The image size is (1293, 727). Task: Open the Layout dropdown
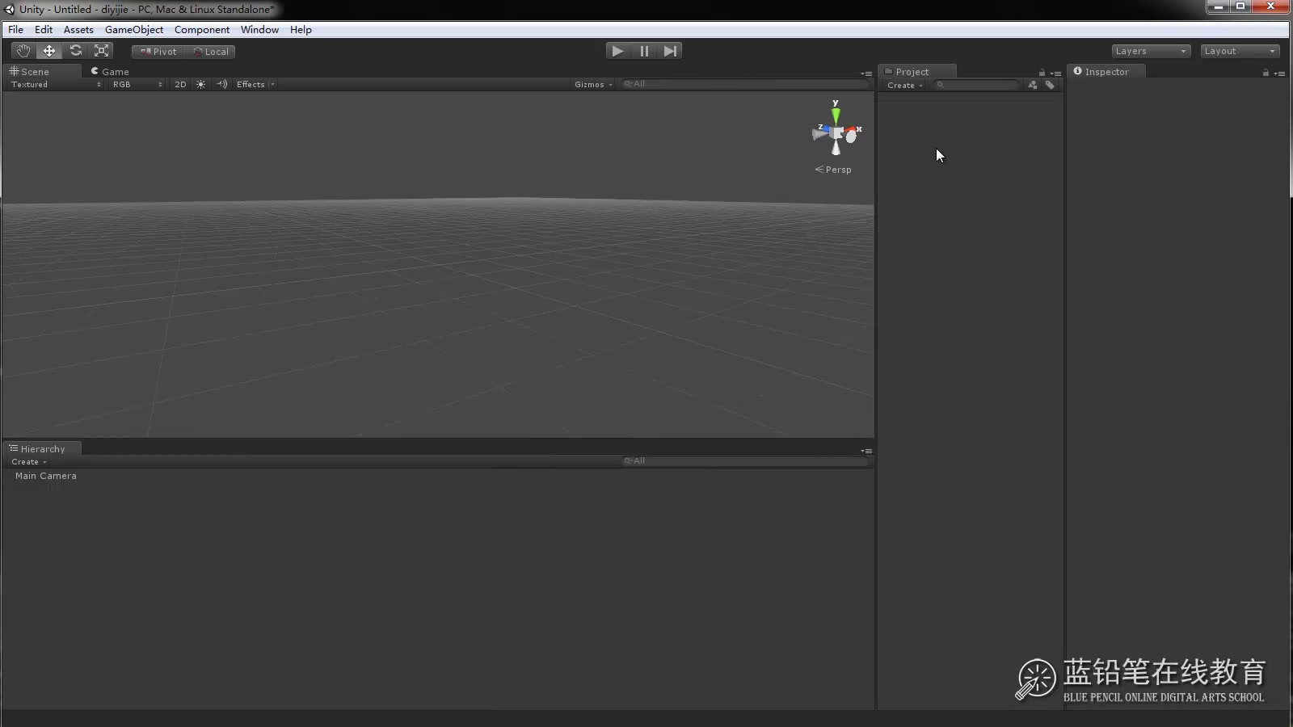[x=1239, y=50]
